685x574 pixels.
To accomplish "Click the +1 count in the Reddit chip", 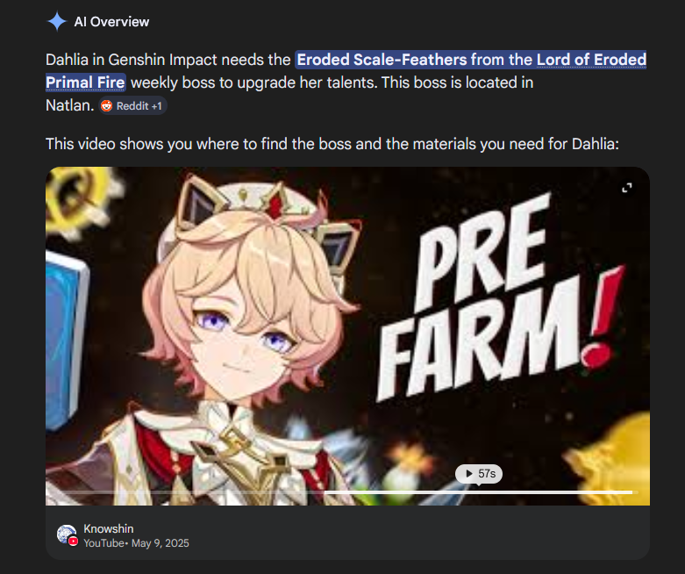I will (156, 106).
